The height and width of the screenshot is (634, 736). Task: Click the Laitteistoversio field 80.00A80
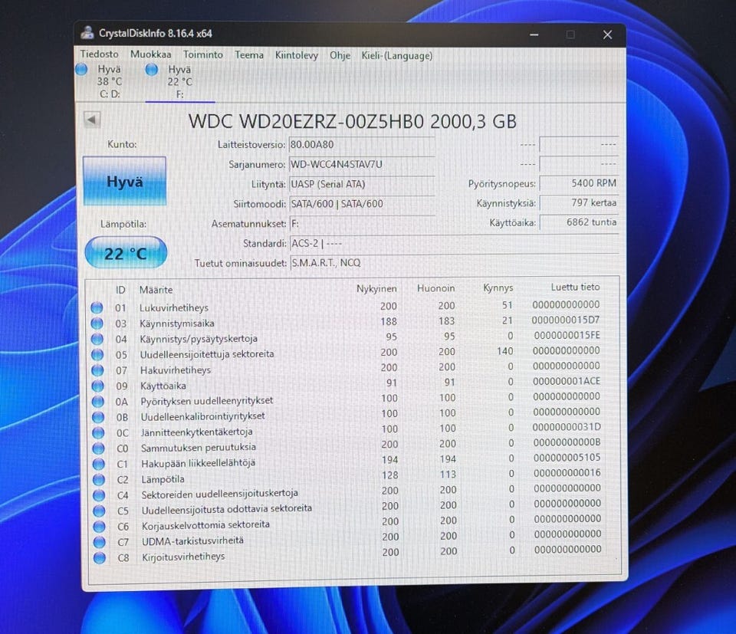362,145
